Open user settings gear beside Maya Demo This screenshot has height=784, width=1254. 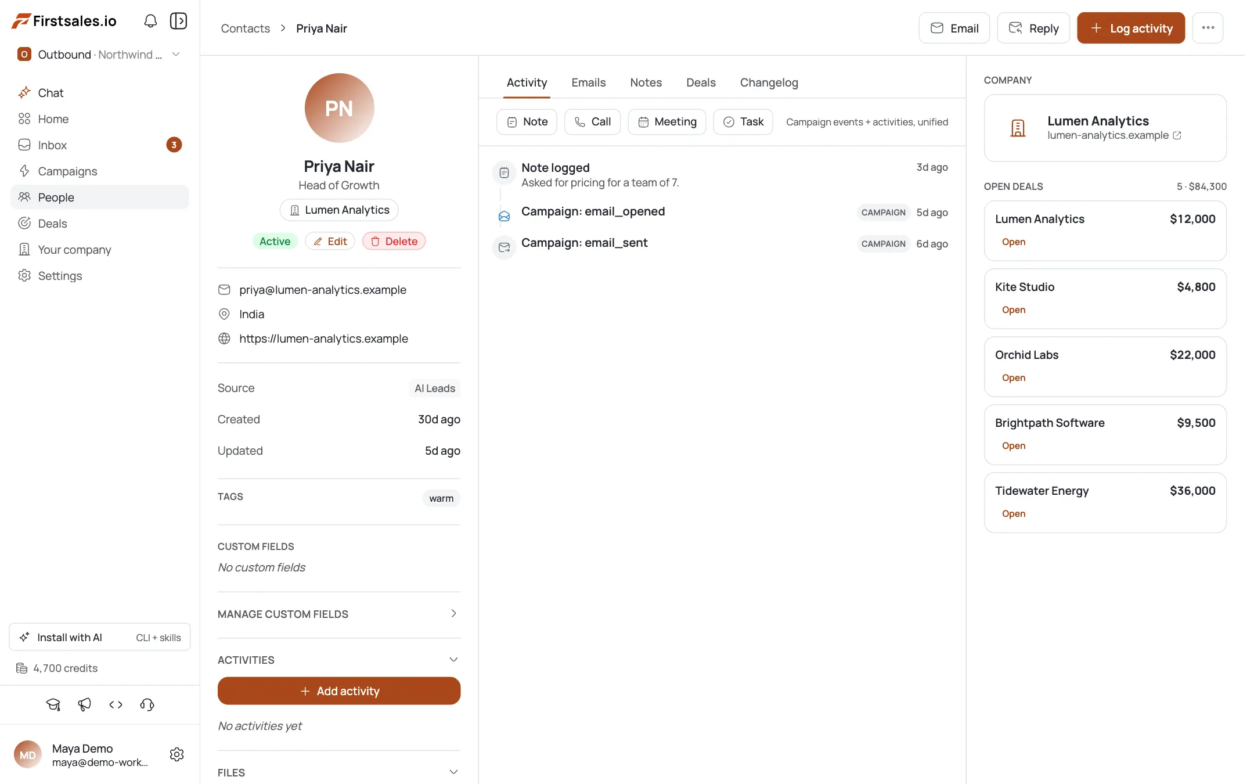pos(176,754)
